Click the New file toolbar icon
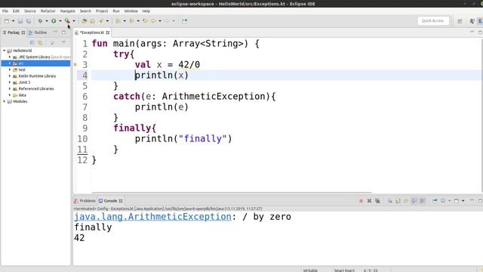 tap(7, 21)
